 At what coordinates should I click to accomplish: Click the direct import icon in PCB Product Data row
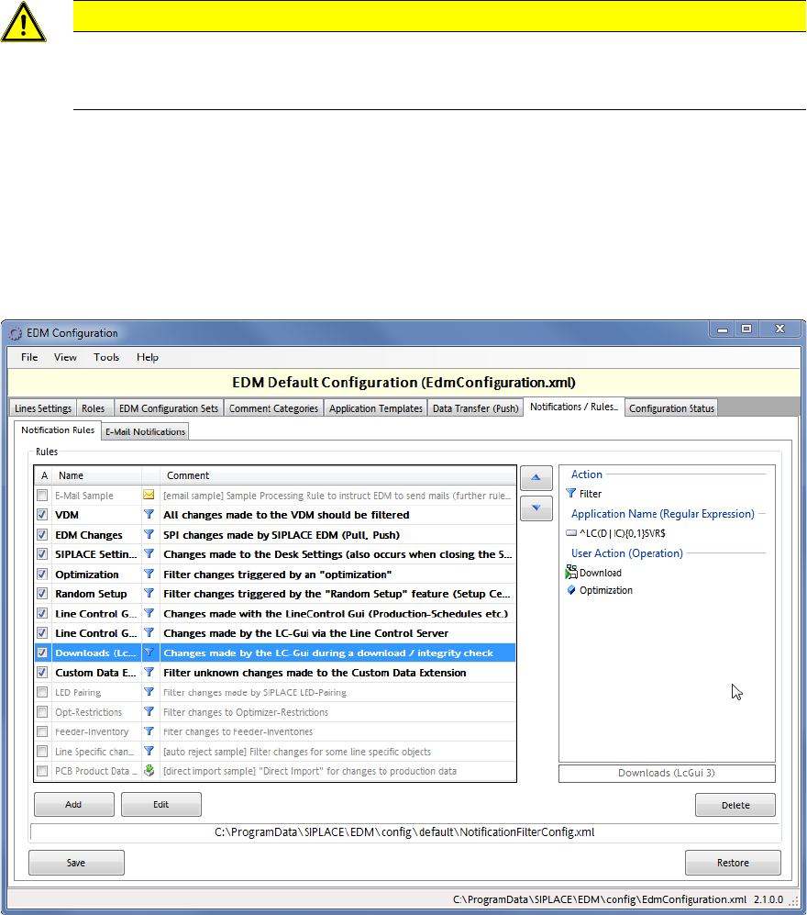point(149,771)
